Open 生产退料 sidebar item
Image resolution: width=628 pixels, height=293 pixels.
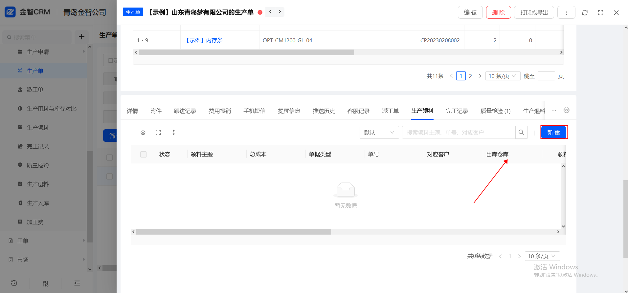click(x=38, y=184)
